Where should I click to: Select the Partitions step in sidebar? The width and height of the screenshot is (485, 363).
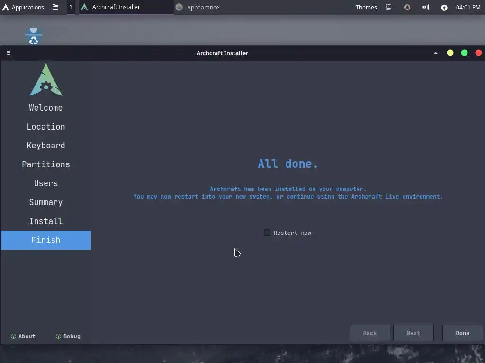tap(46, 164)
